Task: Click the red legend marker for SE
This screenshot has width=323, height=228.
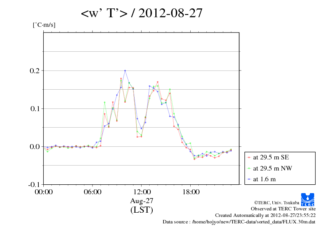Action: click(249, 157)
